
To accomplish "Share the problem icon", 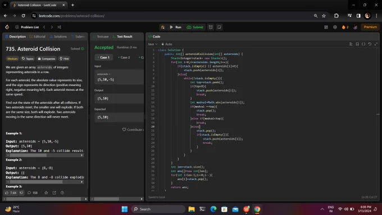I will click(x=54, y=193).
